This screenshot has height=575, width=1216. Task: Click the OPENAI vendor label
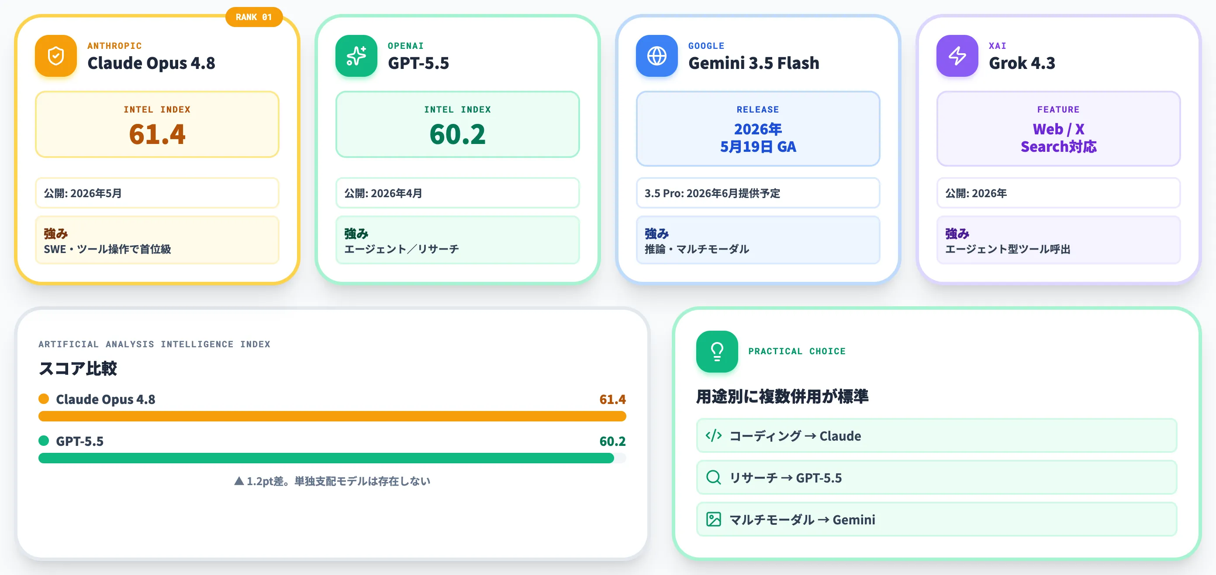tap(405, 46)
